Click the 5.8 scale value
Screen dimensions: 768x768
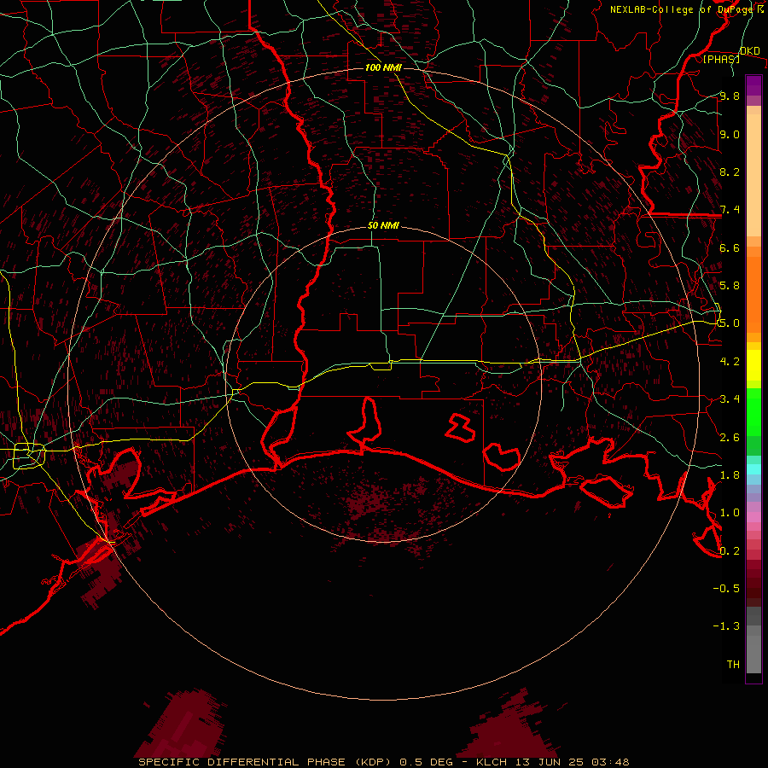(x=730, y=285)
